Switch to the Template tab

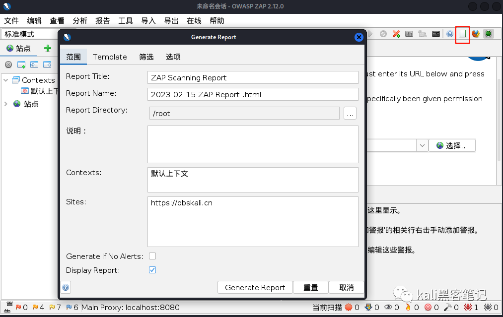pyautogui.click(x=110, y=57)
